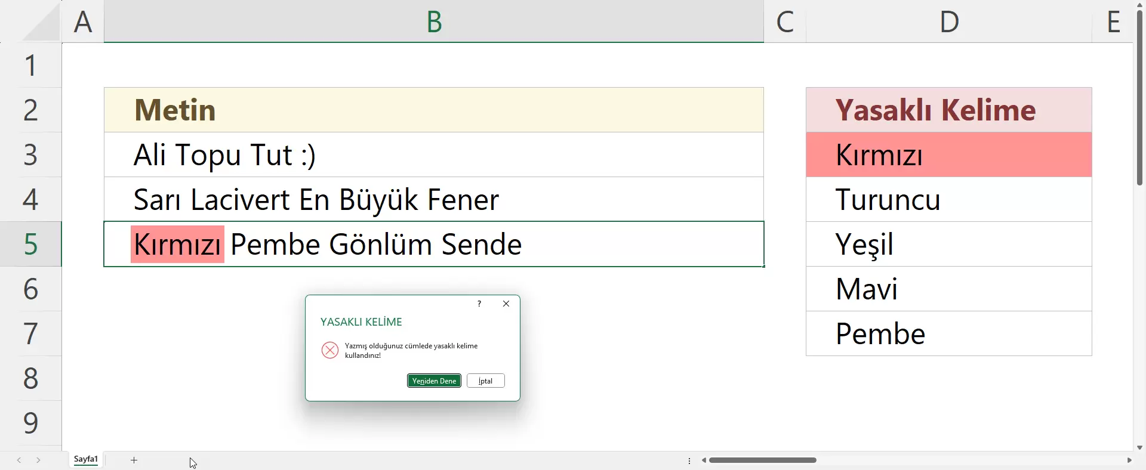Screen dimensions: 1146x470
Task: Click horizontal scrollbar left arrow
Action: click(x=704, y=460)
